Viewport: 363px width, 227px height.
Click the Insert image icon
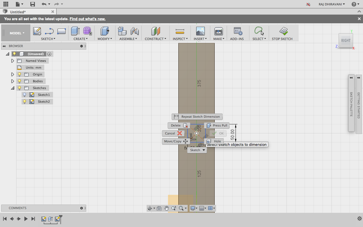click(200, 31)
